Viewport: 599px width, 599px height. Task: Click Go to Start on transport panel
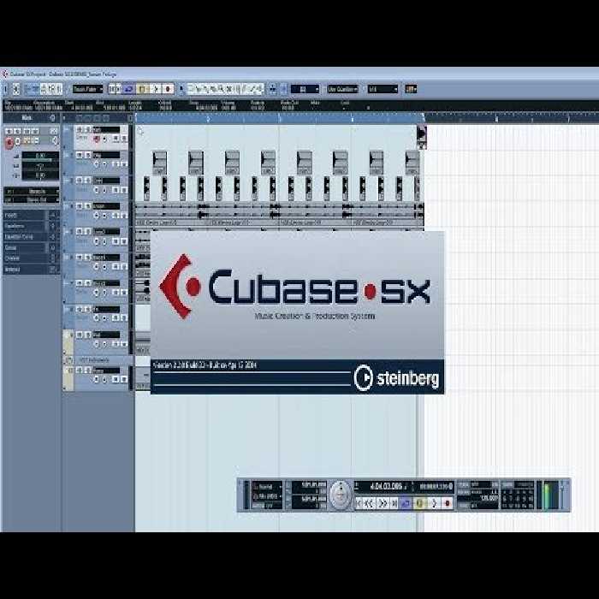click(x=359, y=503)
